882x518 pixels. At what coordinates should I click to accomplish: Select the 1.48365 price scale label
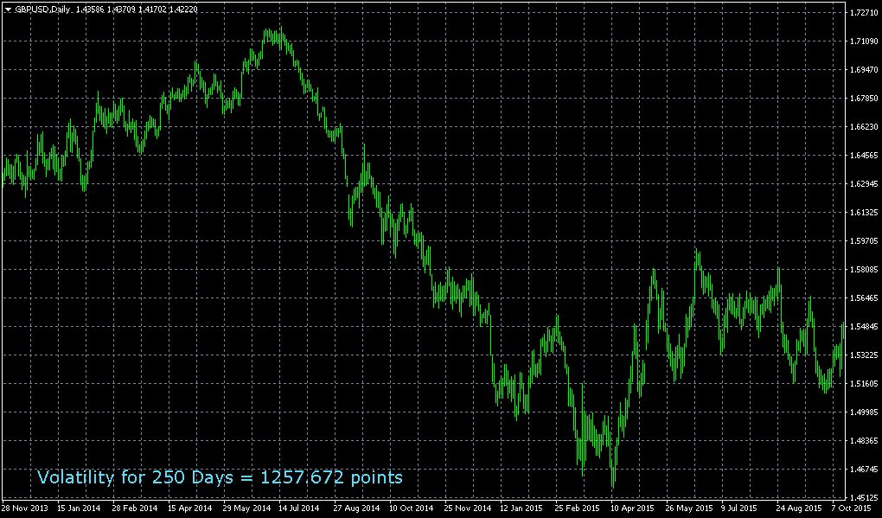[865, 440]
